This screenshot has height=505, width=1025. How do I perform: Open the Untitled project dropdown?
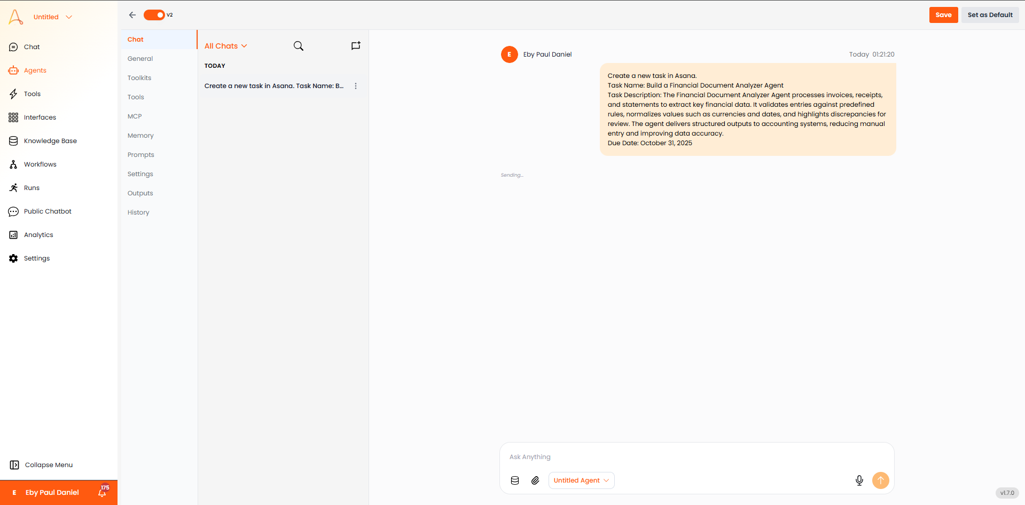52,17
